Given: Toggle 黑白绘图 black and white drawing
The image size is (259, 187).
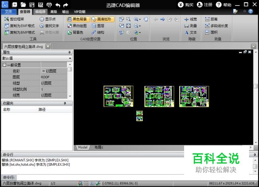Looking at the screenshot, I should [x=77, y=26].
